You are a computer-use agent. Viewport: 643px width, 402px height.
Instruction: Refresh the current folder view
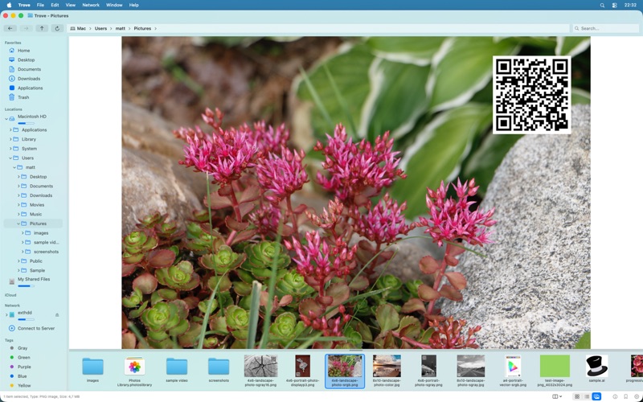pos(57,28)
